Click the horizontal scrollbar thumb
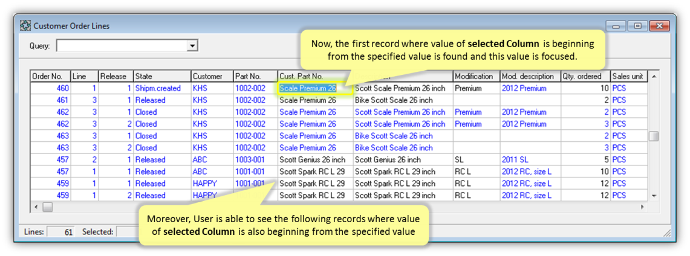The width and height of the screenshot is (690, 256). [47, 206]
